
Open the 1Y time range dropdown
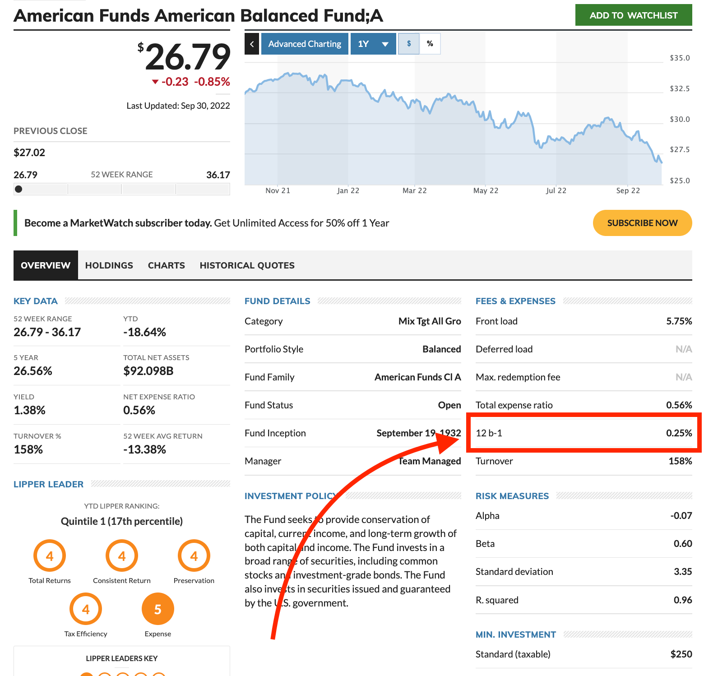coord(373,44)
